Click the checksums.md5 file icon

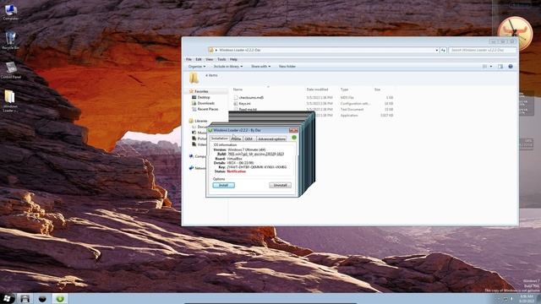coord(236,98)
